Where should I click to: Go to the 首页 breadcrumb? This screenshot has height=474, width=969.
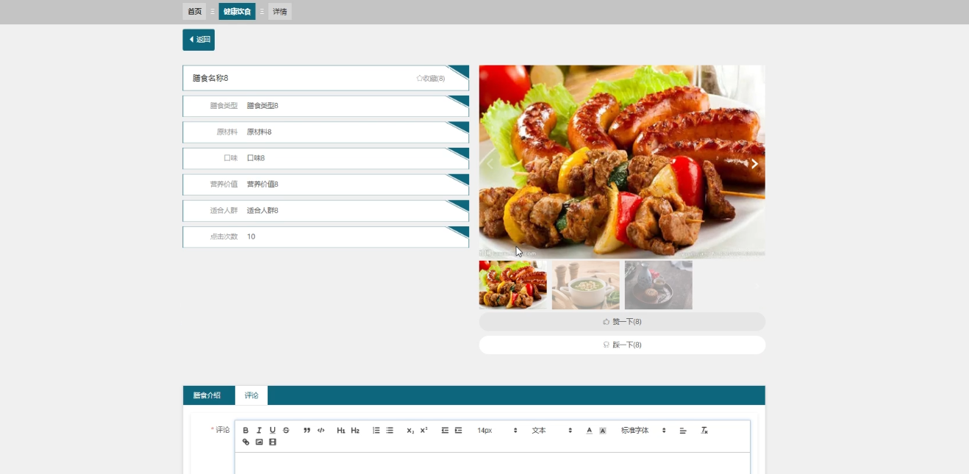point(194,12)
